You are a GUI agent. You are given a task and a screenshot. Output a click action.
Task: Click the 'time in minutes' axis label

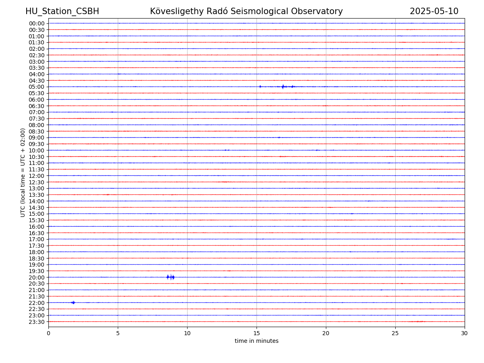coord(257,341)
